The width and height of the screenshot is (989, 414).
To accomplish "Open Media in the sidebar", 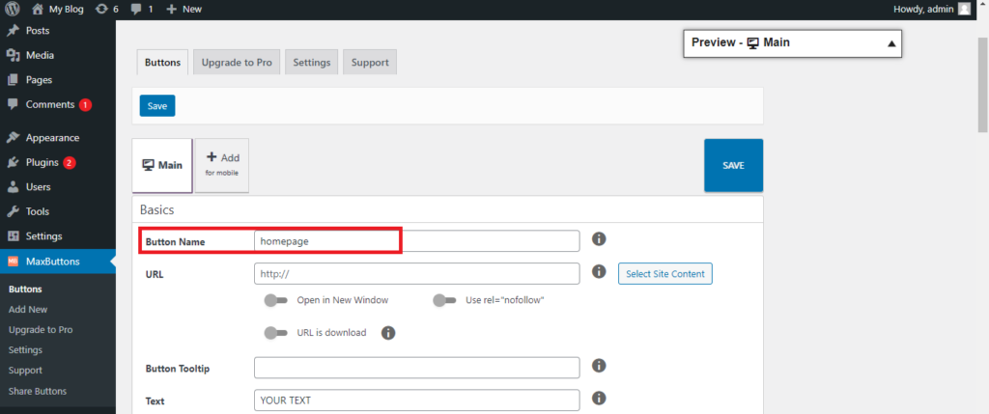I will click(40, 55).
